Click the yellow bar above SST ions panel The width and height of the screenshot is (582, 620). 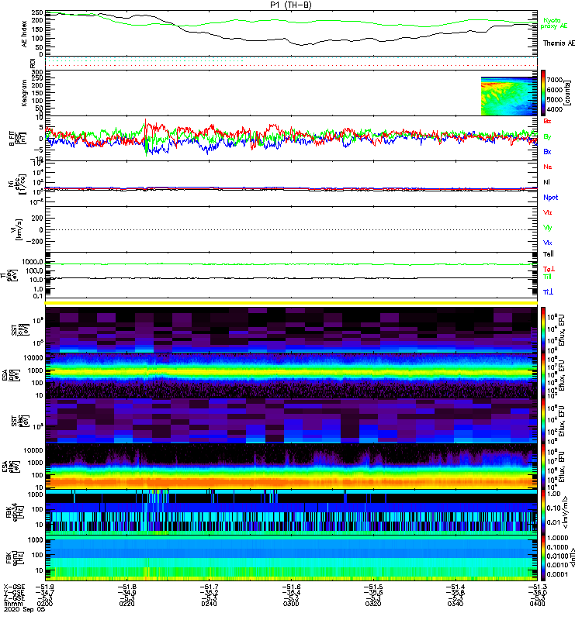[291, 303]
